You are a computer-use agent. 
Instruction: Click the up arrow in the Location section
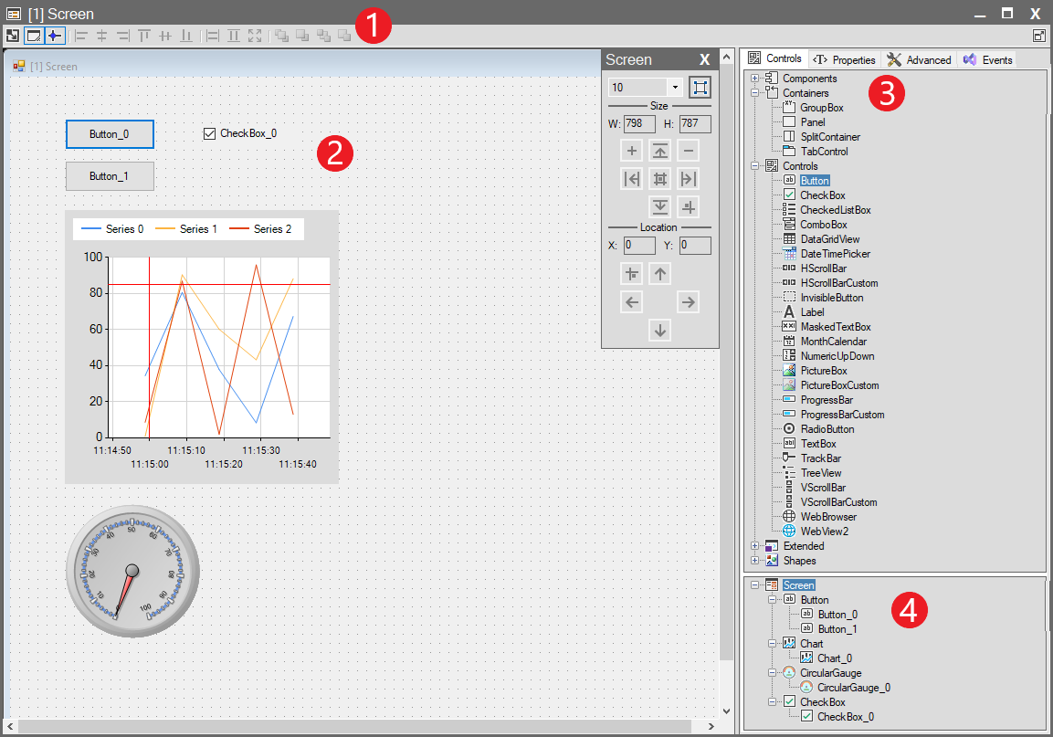tap(660, 273)
